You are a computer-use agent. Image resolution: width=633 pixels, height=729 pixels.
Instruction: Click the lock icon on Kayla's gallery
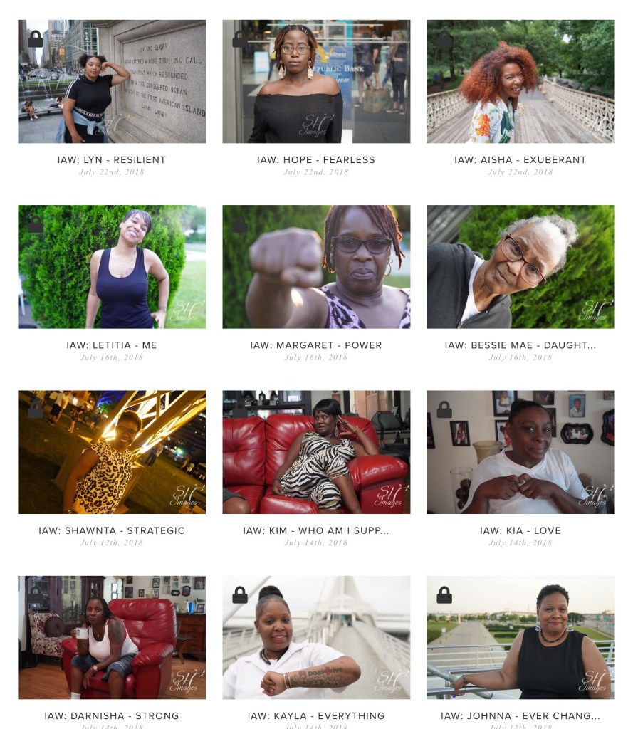(240, 594)
